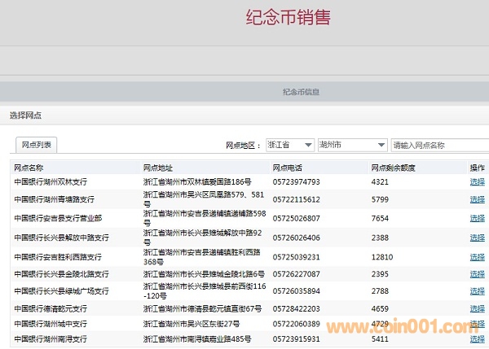The image size is (489, 349).
Task: Click 选择 for 中国银行湖州城中支行
Action: [477, 324]
